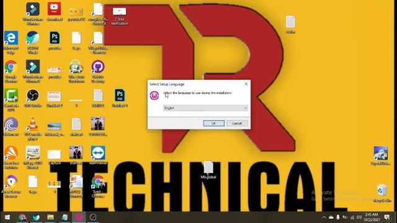Click the OneDrive cloud tray icon
Image resolution: width=397 pixels, height=223 pixels.
tap(331, 217)
